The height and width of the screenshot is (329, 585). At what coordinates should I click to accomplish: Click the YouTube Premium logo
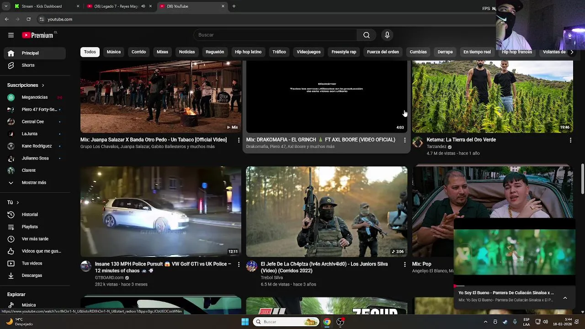(x=38, y=35)
